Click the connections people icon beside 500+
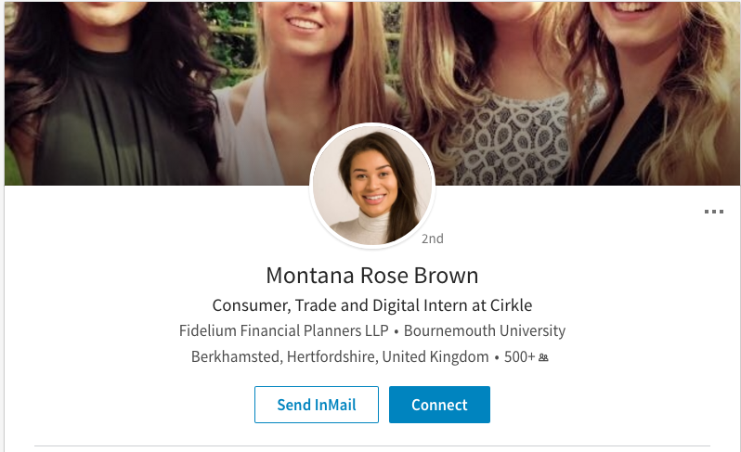 [543, 357]
